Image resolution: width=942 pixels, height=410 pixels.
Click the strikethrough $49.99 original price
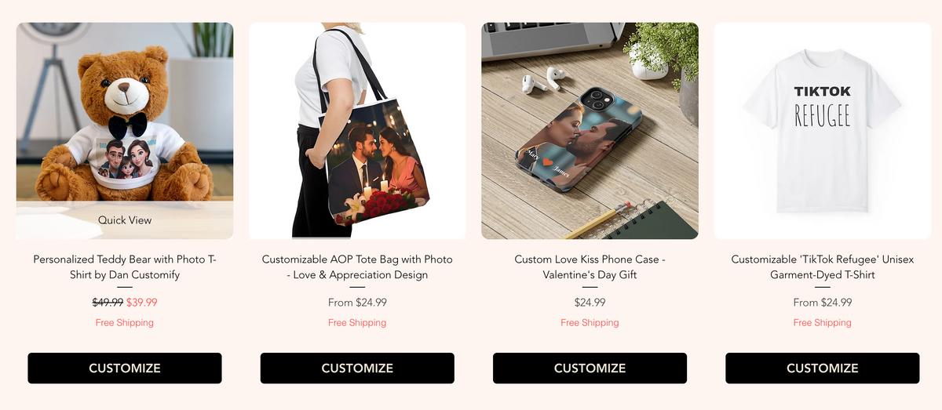pyautogui.click(x=108, y=303)
